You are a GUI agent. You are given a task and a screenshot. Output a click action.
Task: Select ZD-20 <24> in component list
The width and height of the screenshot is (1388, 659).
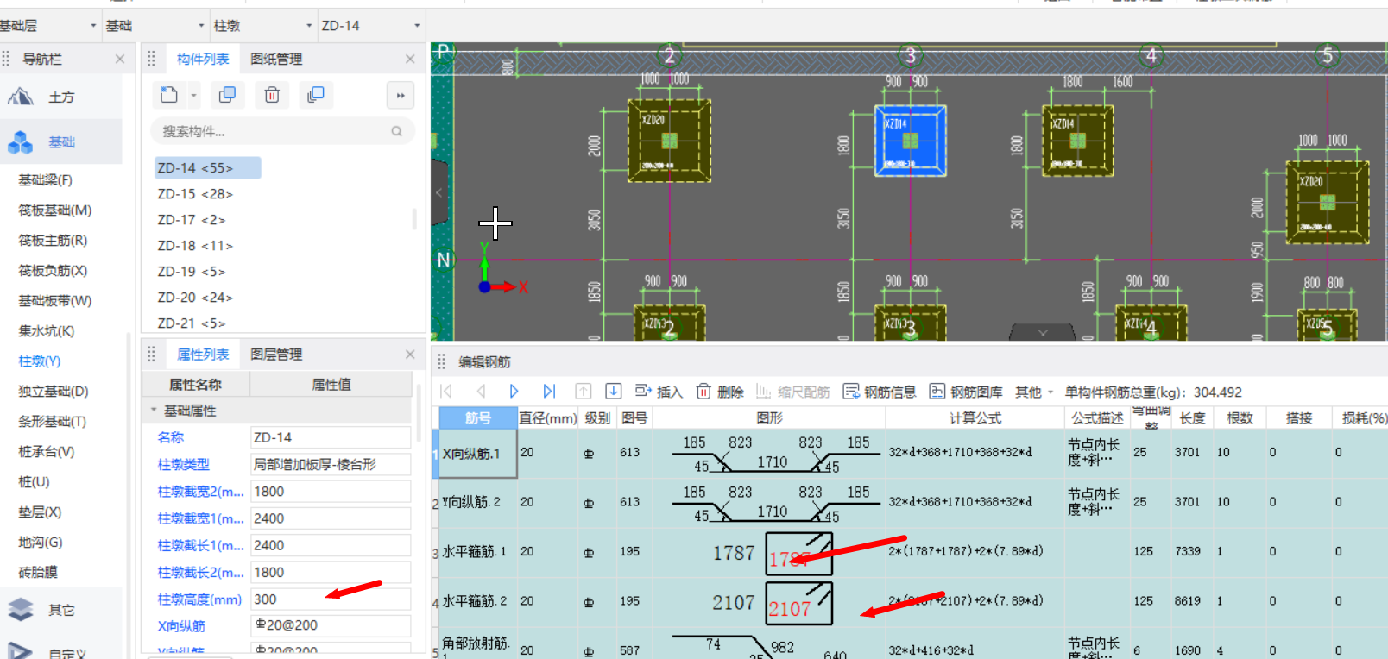[195, 298]
